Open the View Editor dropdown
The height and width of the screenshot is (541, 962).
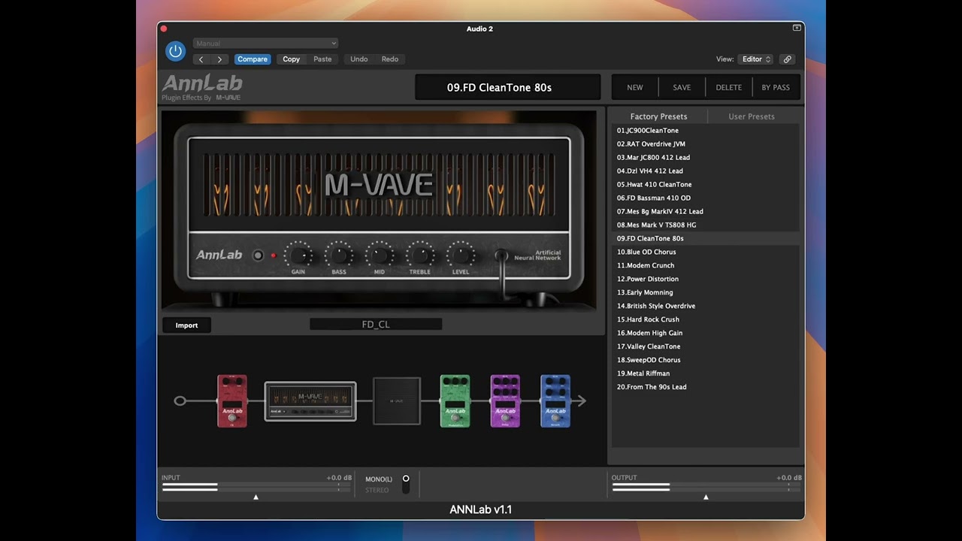click(755, 59)
